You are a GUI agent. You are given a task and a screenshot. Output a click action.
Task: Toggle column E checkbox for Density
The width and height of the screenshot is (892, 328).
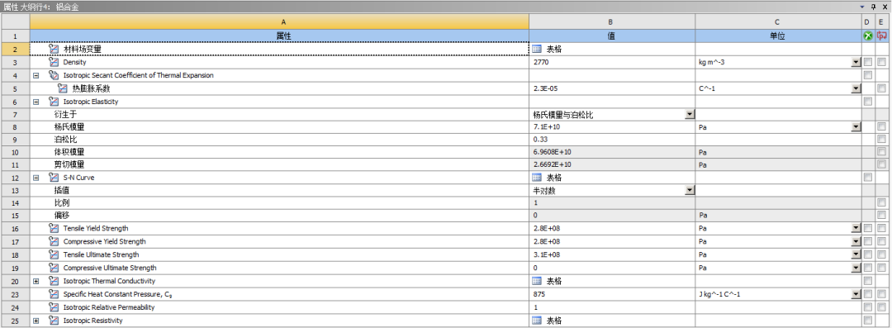[x=882, y=62]
